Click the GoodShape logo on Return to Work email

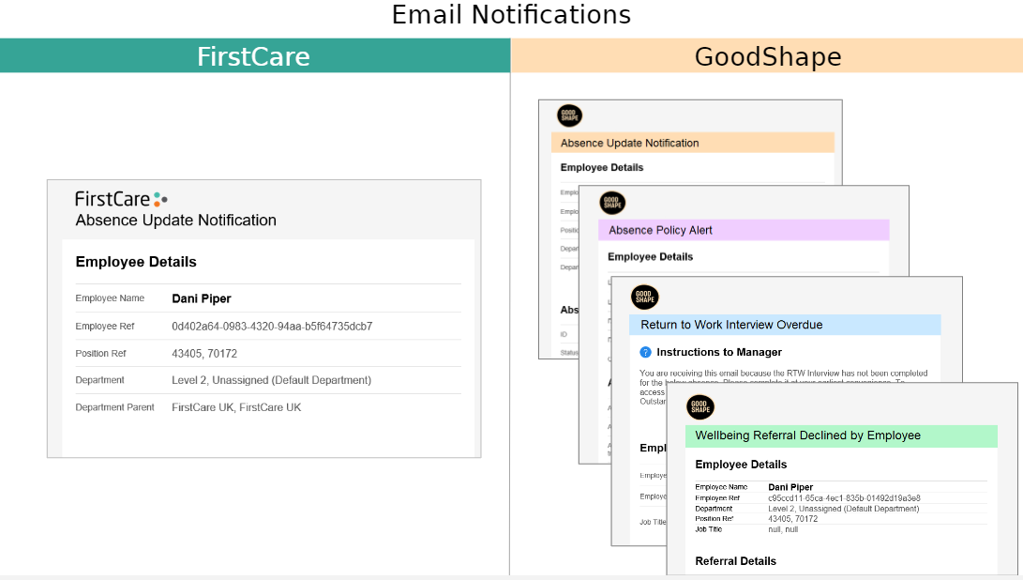tap(644, 297)
